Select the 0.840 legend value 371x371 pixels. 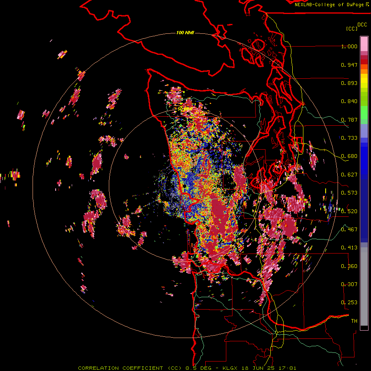[349, 101]
